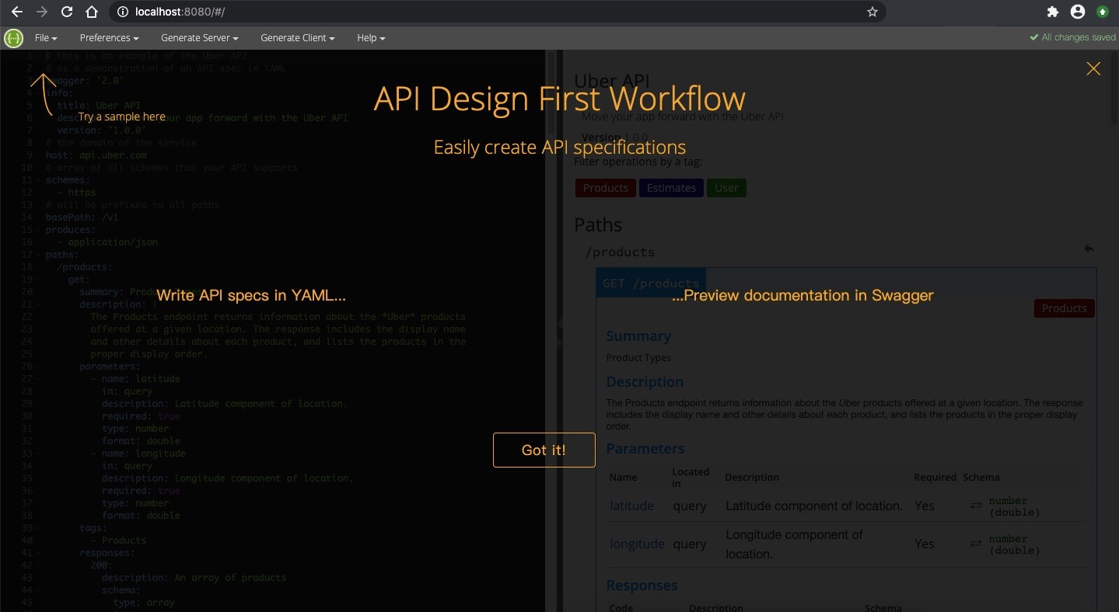The height and width of the screenshot is (612, 1119).
Task: Filter operations by the User tag
Action: [x=726, y=188]
